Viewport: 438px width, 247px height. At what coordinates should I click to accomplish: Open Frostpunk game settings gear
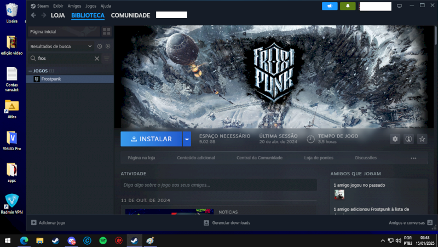[395, 139]
